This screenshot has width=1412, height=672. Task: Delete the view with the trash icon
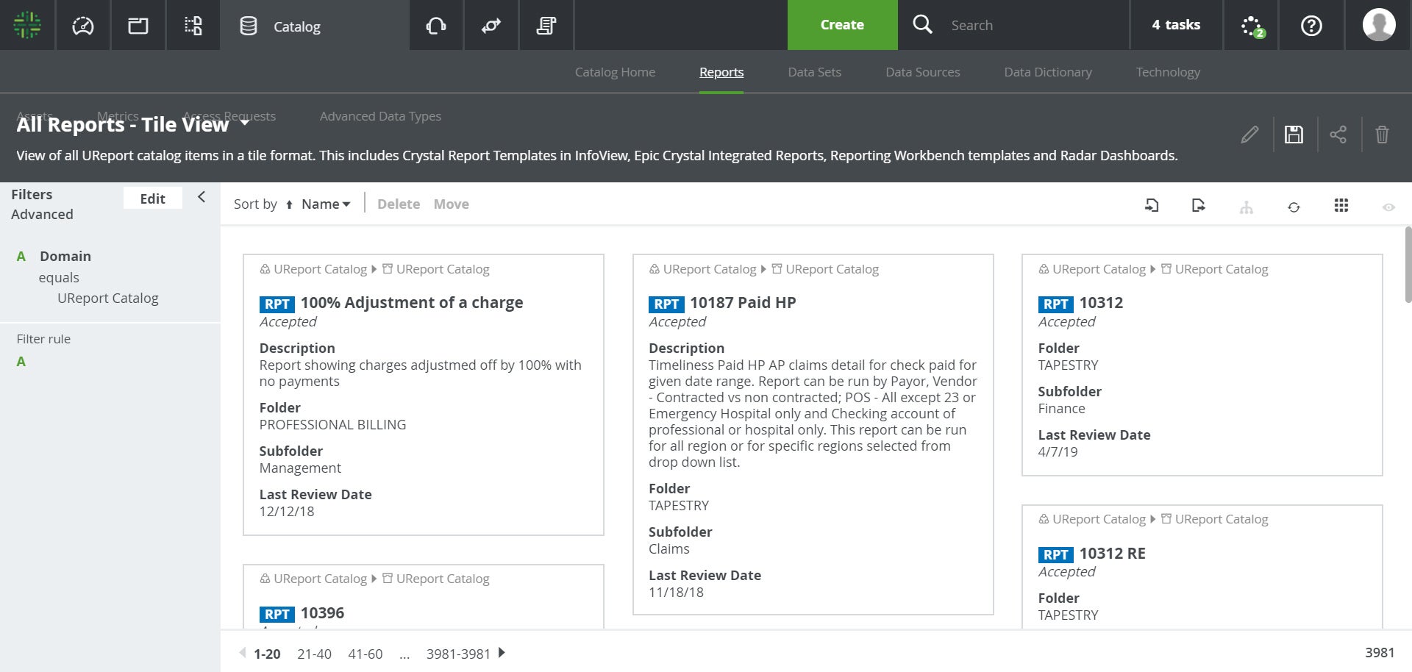(x=1383, y=135)
